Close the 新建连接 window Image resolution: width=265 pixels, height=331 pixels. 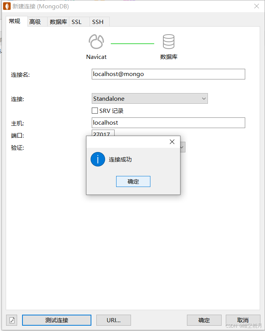pos(257,6)
